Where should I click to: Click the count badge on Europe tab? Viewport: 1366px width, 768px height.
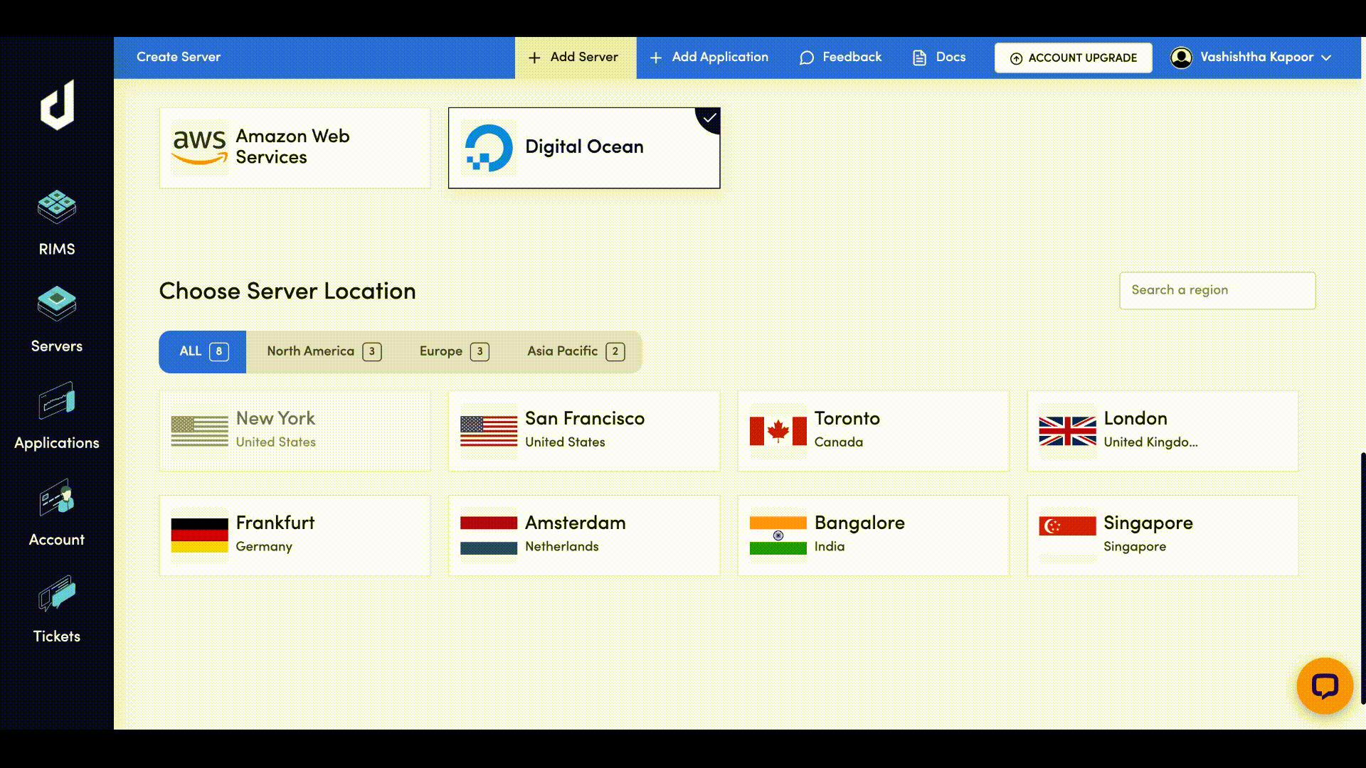point(480,351)
